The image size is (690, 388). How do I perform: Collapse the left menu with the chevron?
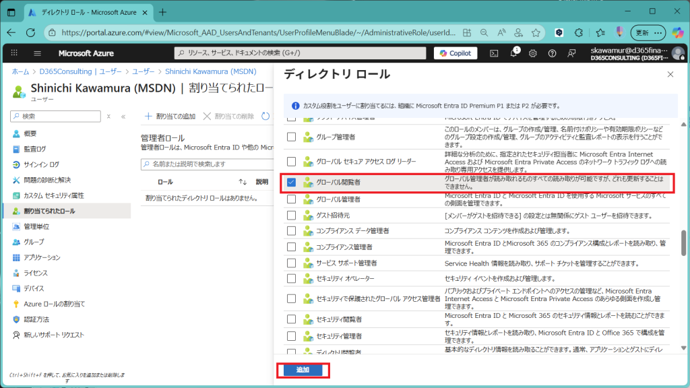(x=123, y=117)
